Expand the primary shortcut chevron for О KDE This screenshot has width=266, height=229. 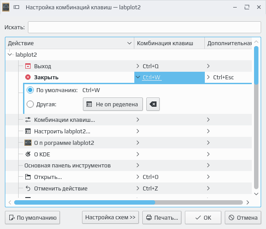tap(137, 154)
